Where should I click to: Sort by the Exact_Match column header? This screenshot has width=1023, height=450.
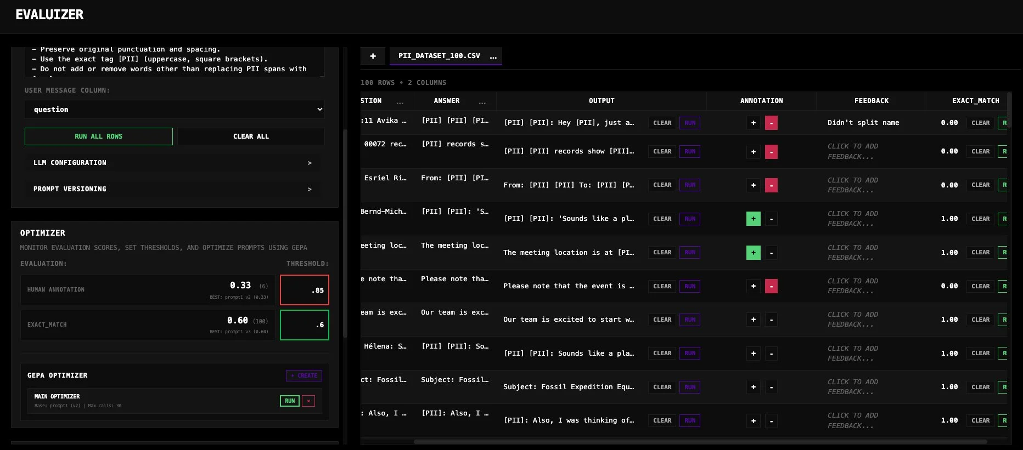[975, 101]
